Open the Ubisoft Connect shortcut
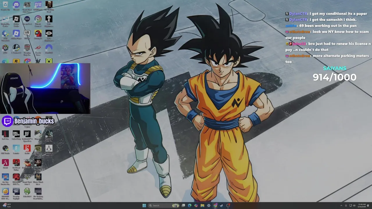Screen dimensions: 372x209 coord(38,21)
